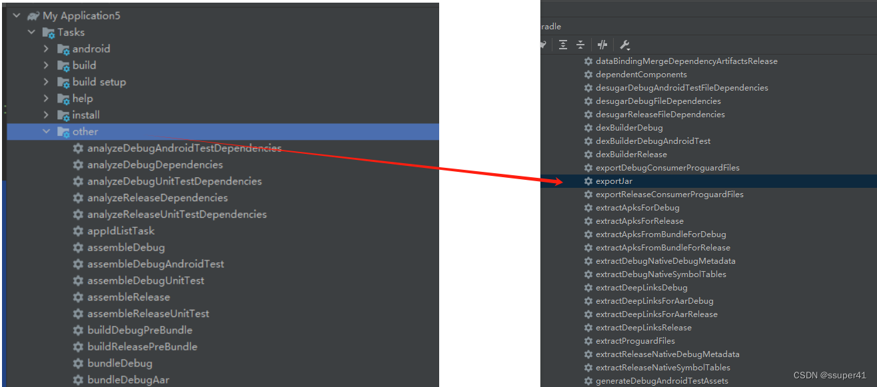Click the android folder icon
This screenshot has width=877, height=387.
[63, 49]
